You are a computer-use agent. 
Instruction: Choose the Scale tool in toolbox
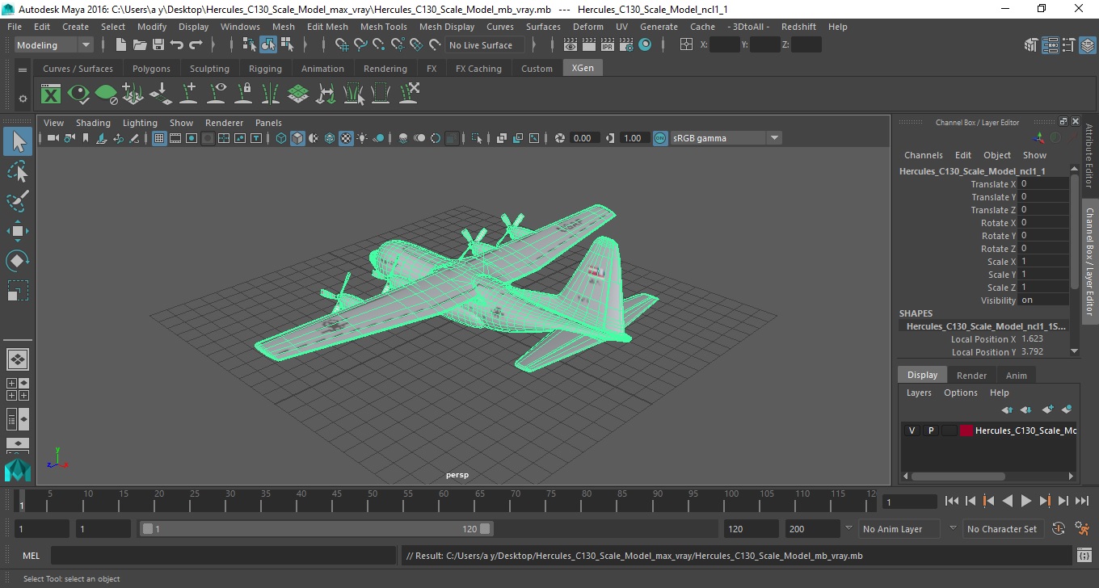click(x=18, y=291)
